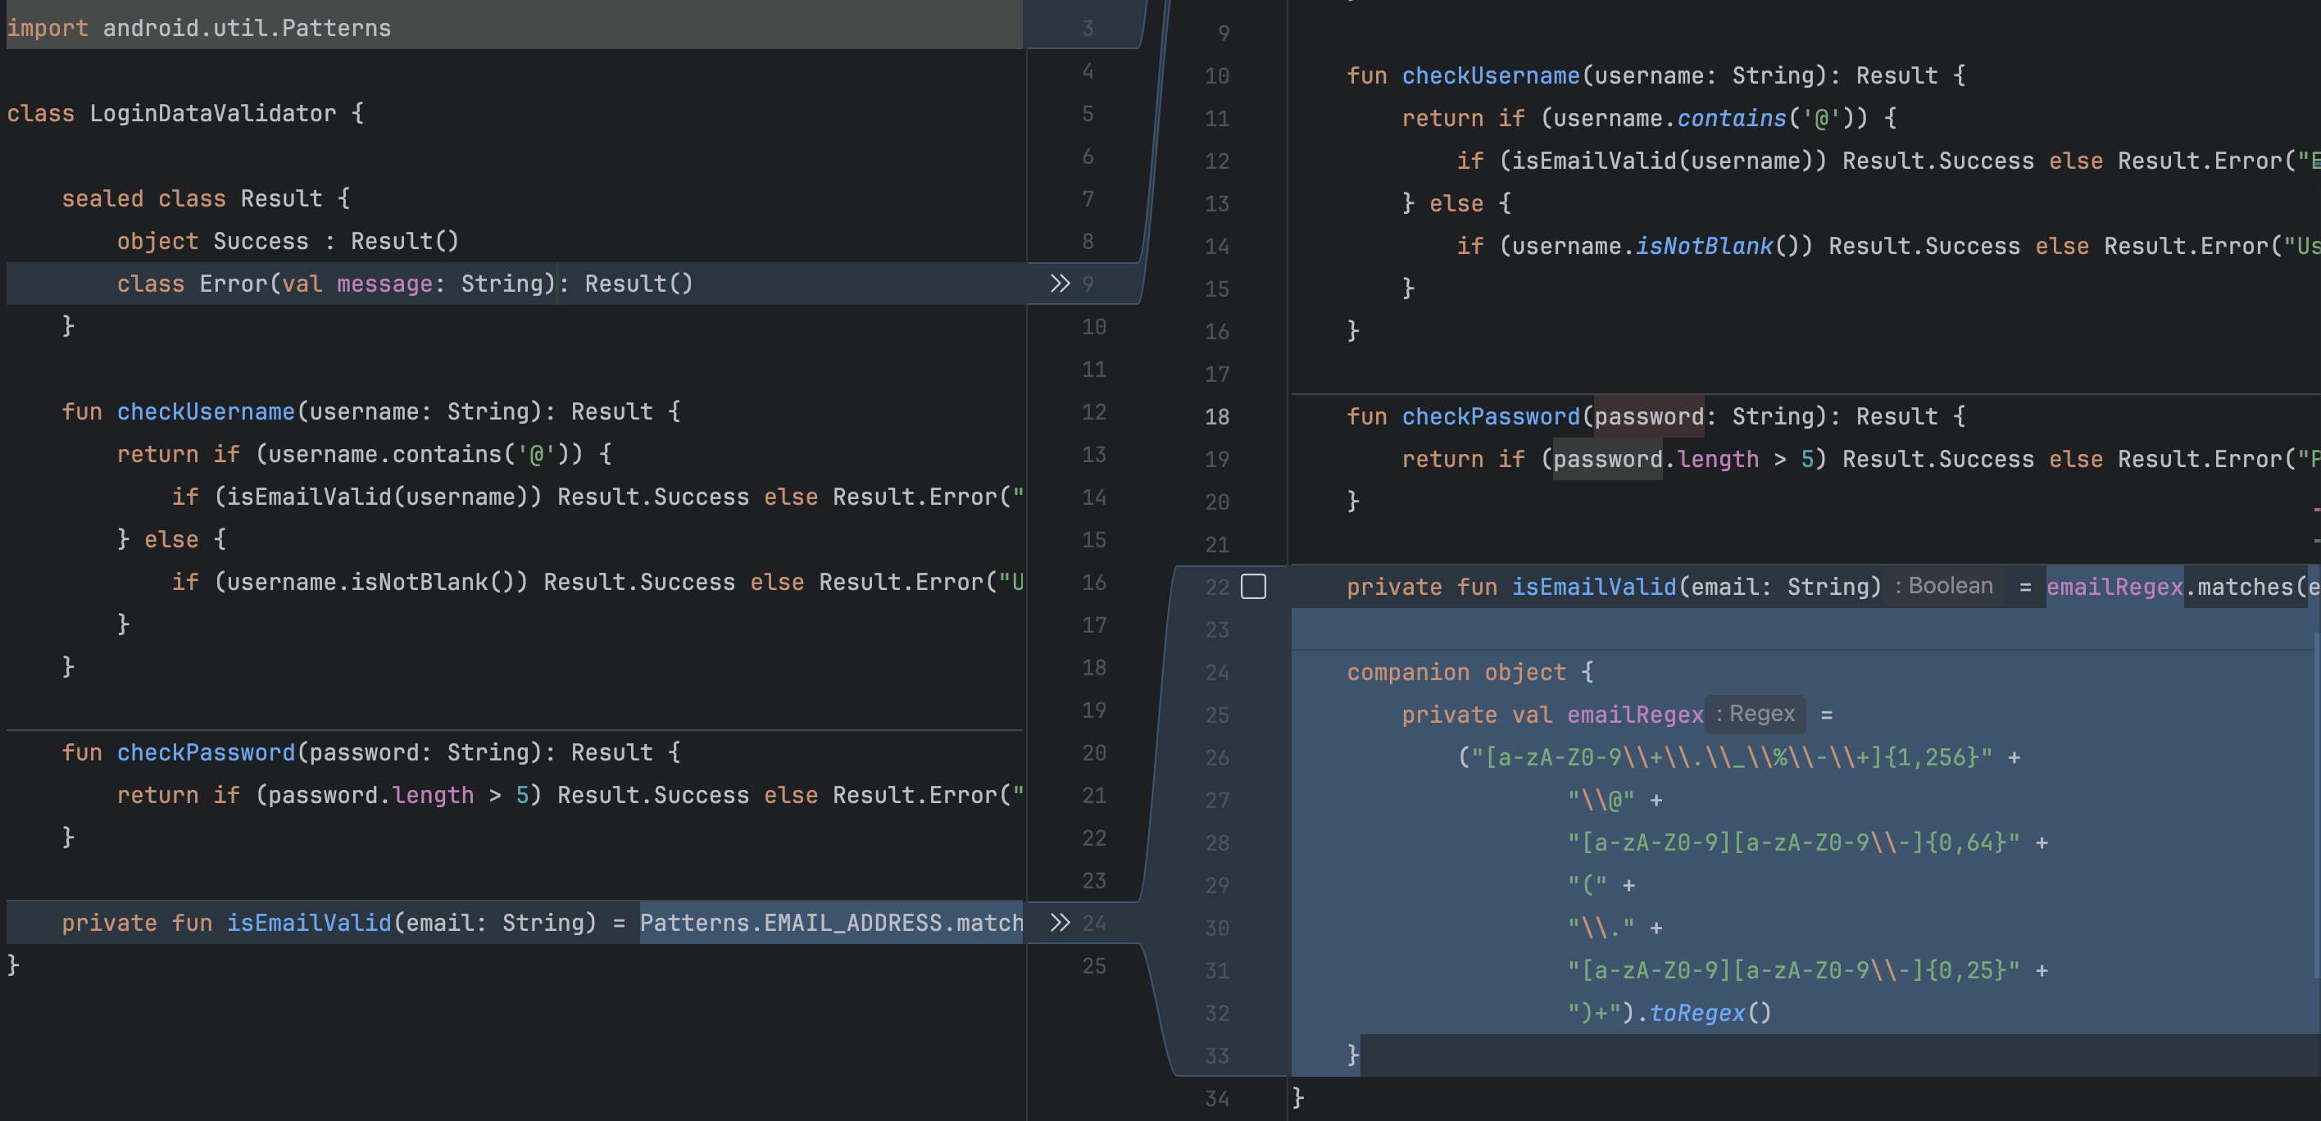Image resolution: width=2321 pixels, height=1121 pixels.
Task: Click line number 18 in right gutter
Action: pos(1216,416)
